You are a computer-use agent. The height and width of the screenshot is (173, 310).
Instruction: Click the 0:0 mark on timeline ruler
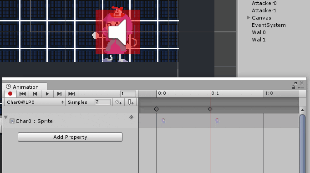[x=162, y=93]
